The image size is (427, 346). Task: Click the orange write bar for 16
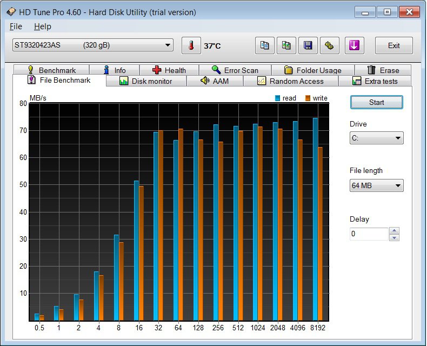click(141, 254)
